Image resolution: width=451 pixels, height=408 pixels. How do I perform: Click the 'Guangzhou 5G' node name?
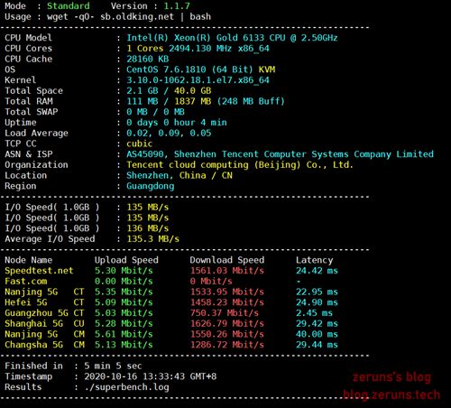click(x=36, y=313)
